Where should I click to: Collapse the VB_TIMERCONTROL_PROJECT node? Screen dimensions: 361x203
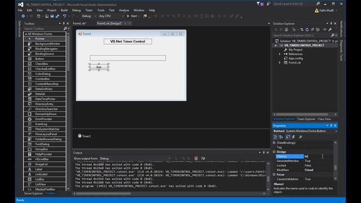(x=276, y=46)
